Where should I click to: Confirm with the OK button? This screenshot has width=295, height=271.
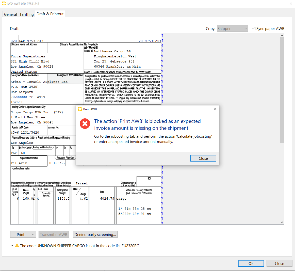click(251, 263)
